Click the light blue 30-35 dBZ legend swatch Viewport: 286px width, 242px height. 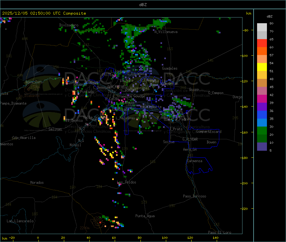262,123
